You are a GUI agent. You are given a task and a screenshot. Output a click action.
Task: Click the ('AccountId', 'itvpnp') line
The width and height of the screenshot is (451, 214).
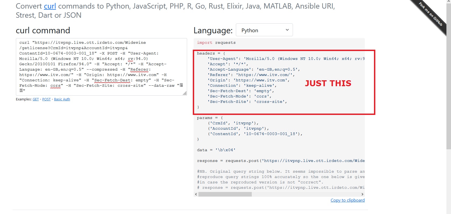tap(238, 129)
